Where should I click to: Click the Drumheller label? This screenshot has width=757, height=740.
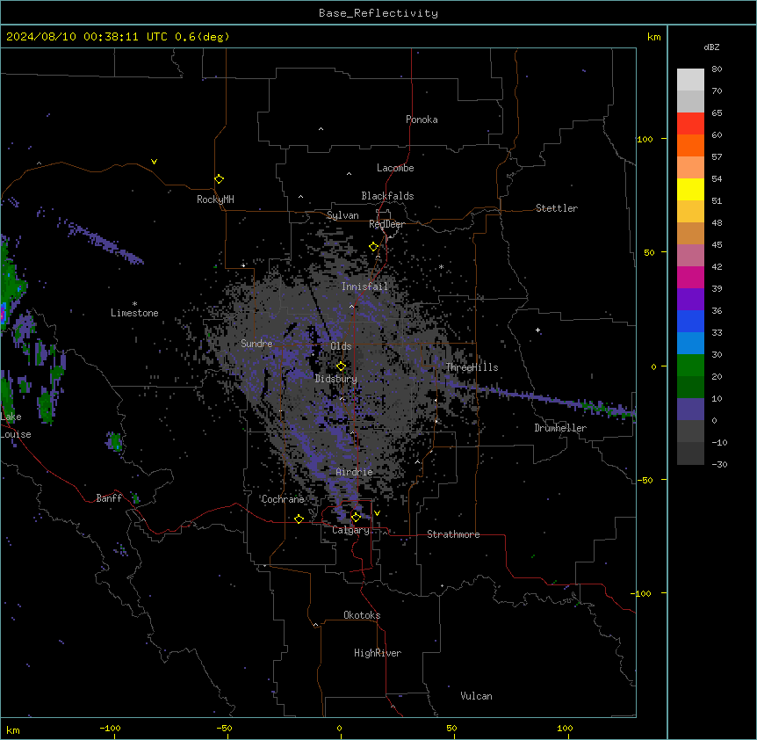[x=560, y=428]
